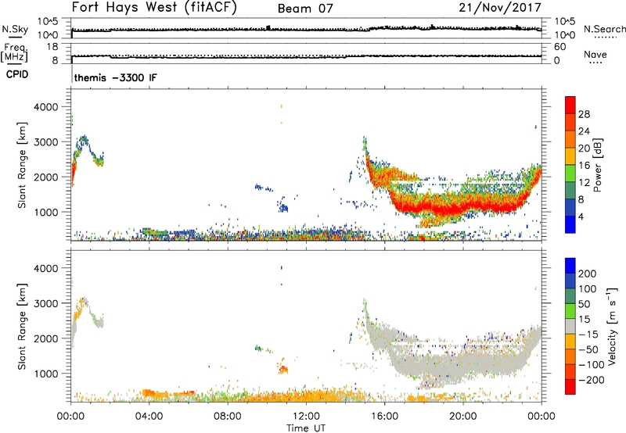
Task: Click the 'Power [dB]' colorbar label
Action: point(597,165)
